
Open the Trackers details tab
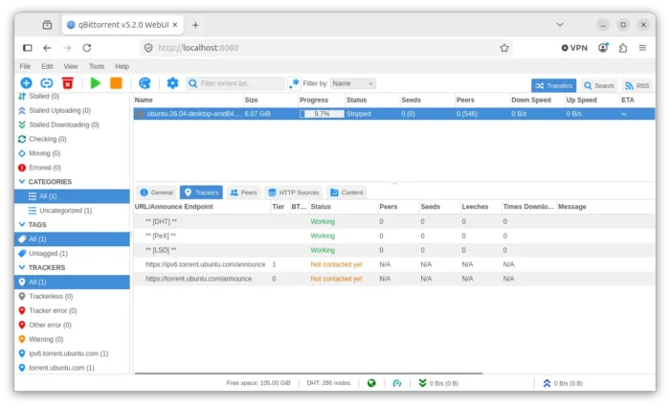(x=201, y=192)
